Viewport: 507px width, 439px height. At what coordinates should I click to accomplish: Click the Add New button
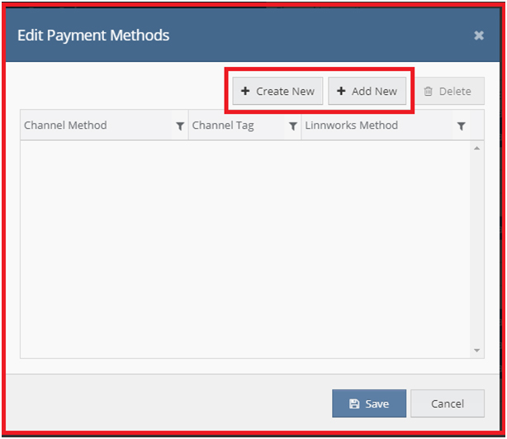click(367, 91)
